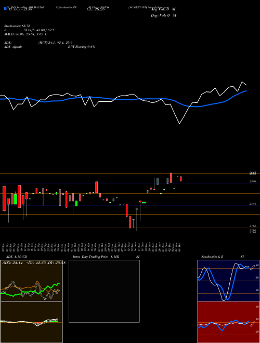Open the blue Stochastics chart panel

[x=228, y=281]
